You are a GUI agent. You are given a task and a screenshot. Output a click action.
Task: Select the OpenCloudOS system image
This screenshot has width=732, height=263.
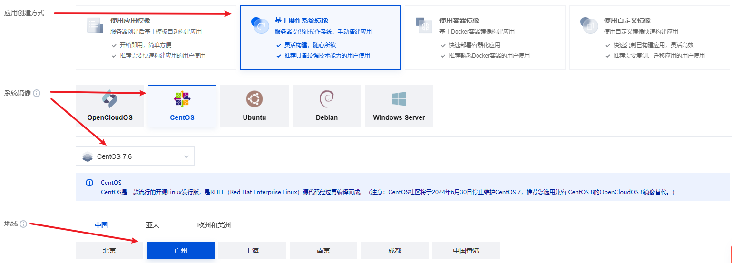110,106
